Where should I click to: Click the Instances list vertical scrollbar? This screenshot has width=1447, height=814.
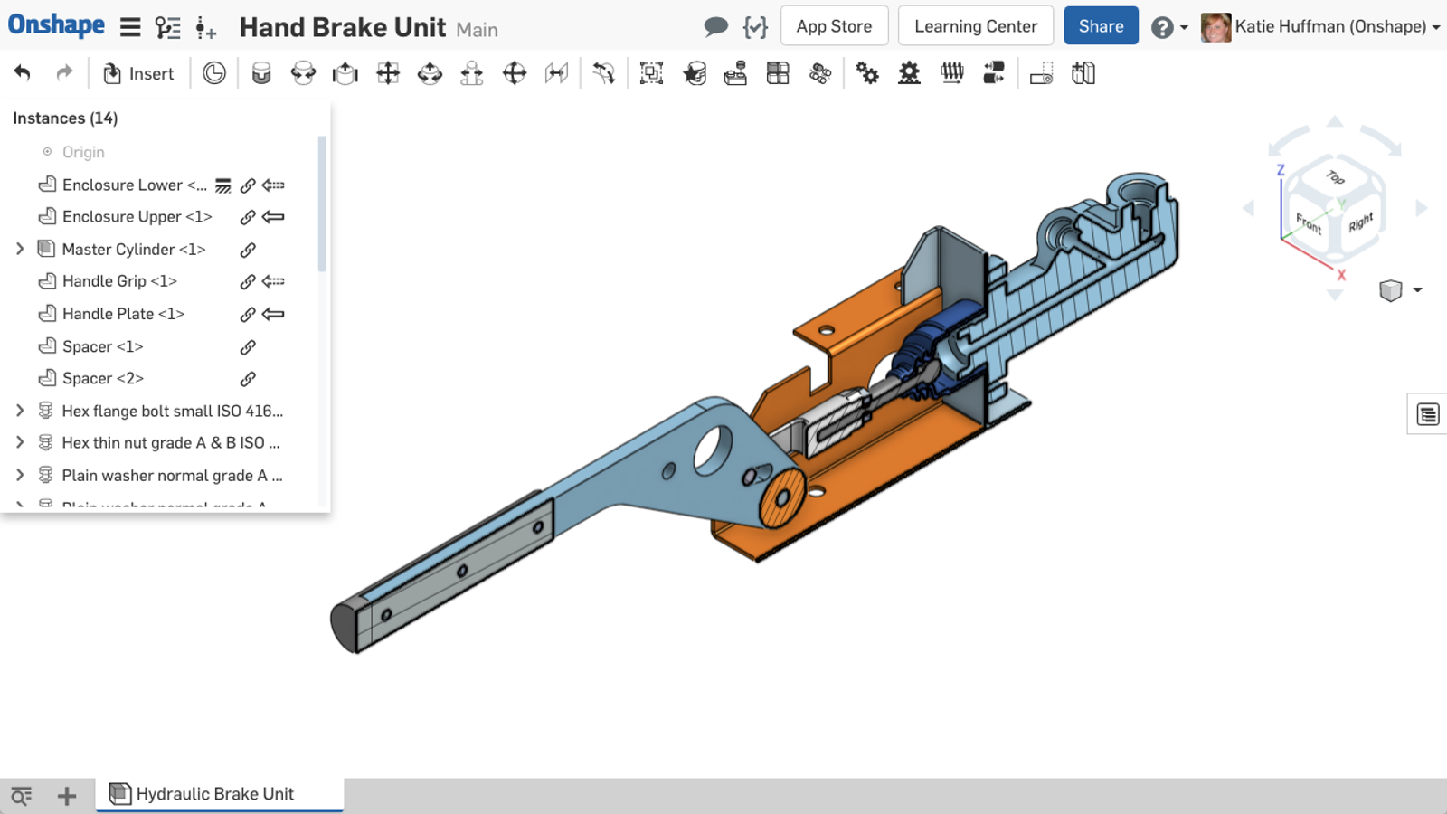[x=322, y=203]
